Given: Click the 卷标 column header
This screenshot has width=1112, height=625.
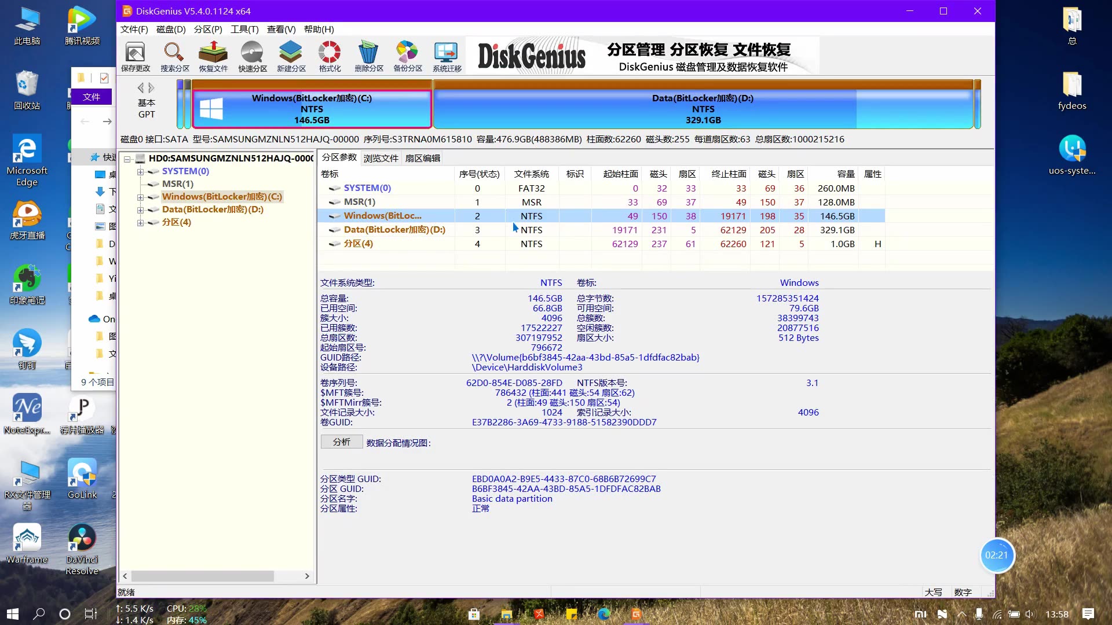Looking at the screenshot, I should 386,174.
